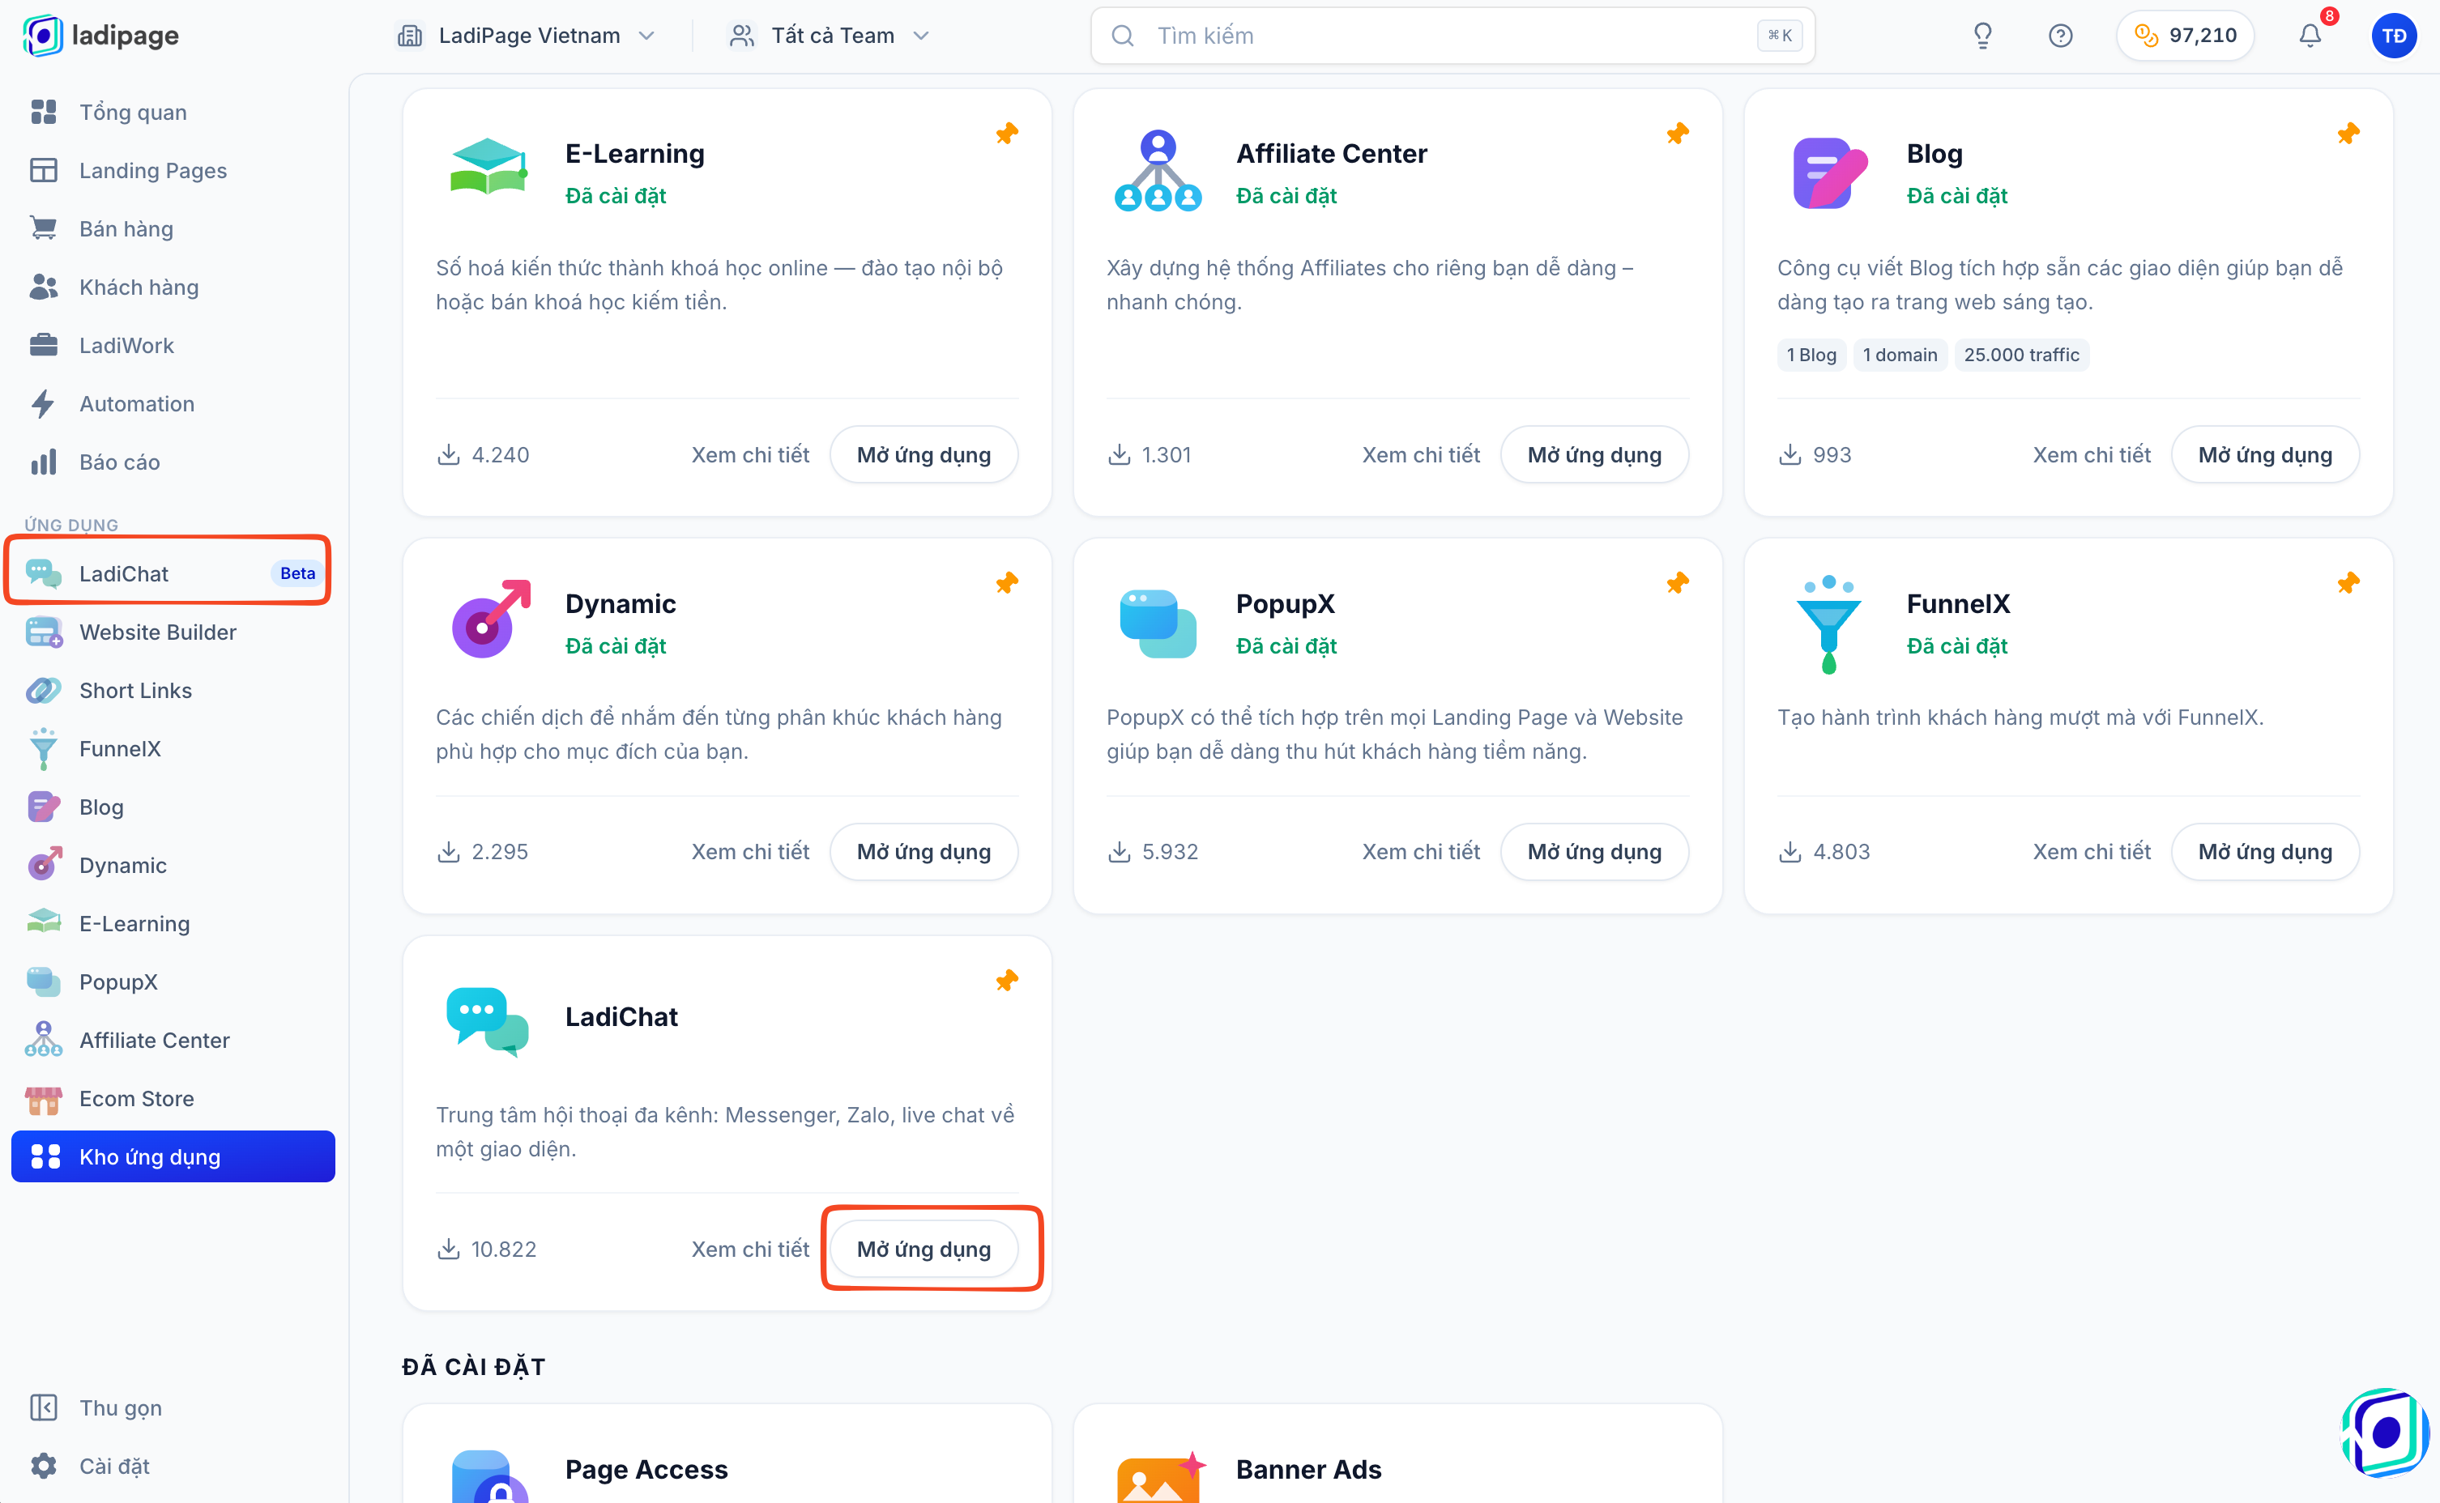Open E-Learning in sidebar
The height and width of the screenshot is (1503, 2440).
(173, 923)
